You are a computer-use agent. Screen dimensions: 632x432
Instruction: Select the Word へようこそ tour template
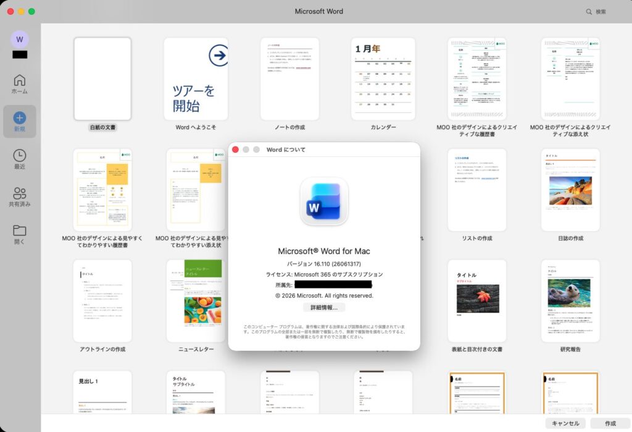[x=196, y=79]
